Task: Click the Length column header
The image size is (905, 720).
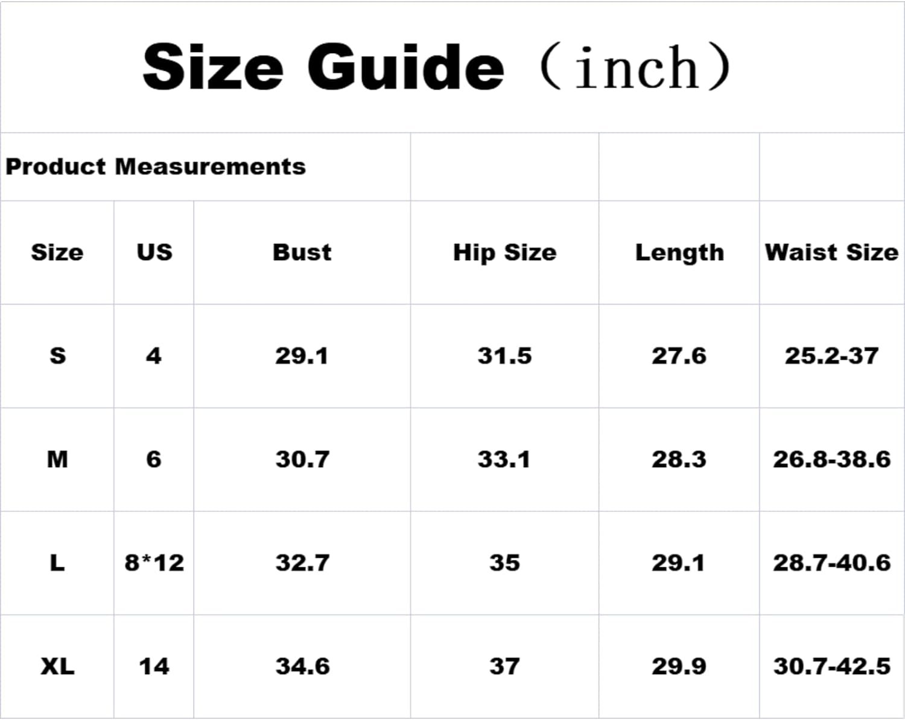Action: 680,253
